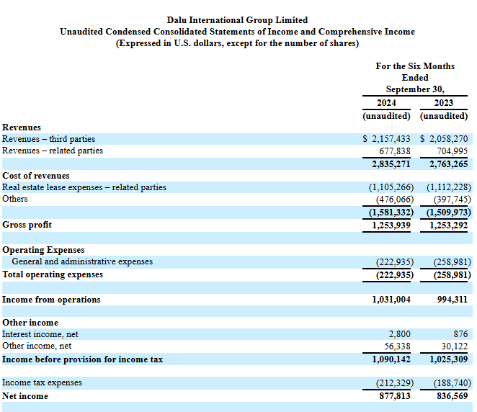
Task: Select the 'Interest income, net' row label
Action: click(39, 334)
